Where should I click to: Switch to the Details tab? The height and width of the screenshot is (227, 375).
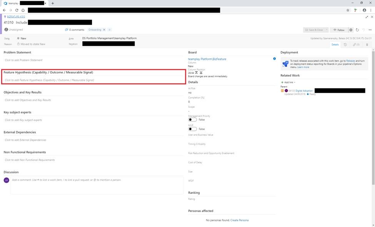tap(335, 45)
